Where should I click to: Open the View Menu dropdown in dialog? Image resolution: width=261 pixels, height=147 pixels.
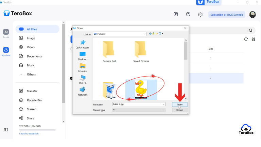pyautogui.click(x=161, y=33)
